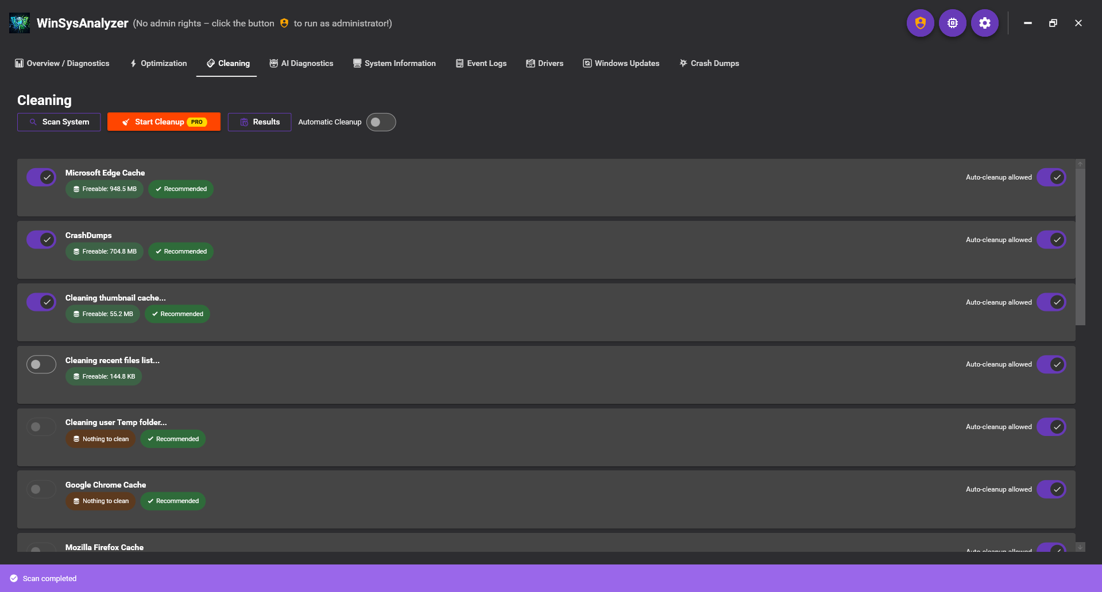Switch to Overview / Diagnostics tab
Screen dimensions: 1102x592
click(62, 63)
